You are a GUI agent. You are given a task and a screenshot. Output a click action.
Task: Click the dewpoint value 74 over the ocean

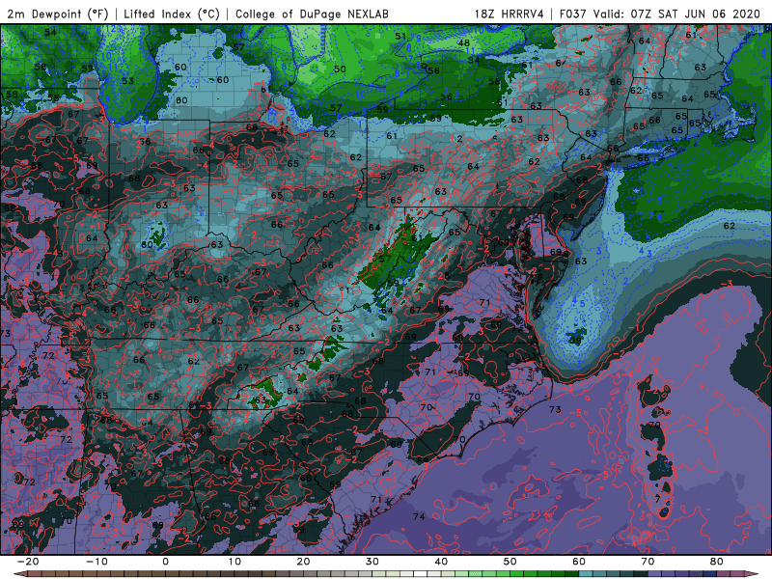[x=419, y=516]
